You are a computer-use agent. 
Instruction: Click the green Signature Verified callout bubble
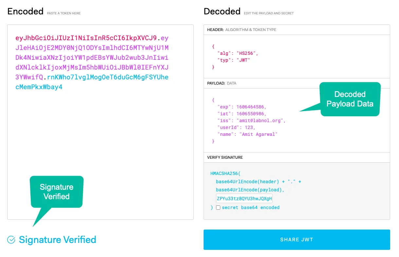56,191
